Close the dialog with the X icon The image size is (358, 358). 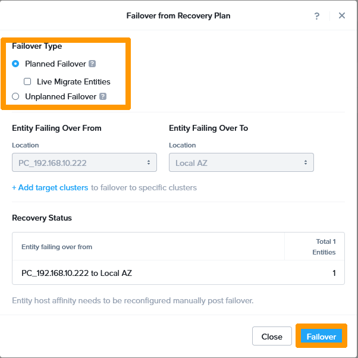[342, 16]
